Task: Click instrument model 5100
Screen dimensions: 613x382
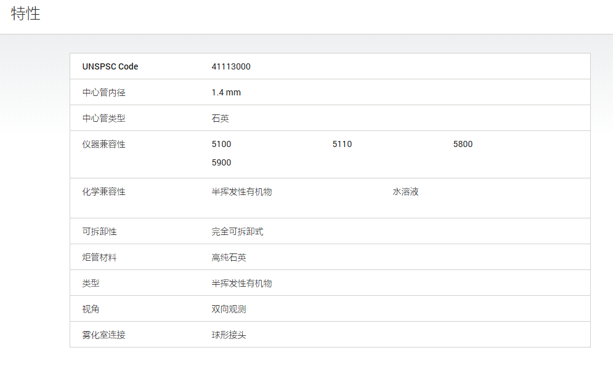Action: pyautogui.click(x=221, y=145)
